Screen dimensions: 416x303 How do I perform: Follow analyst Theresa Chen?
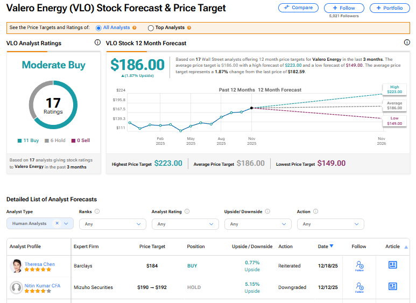pyautogui.click(x=359, y=265)
